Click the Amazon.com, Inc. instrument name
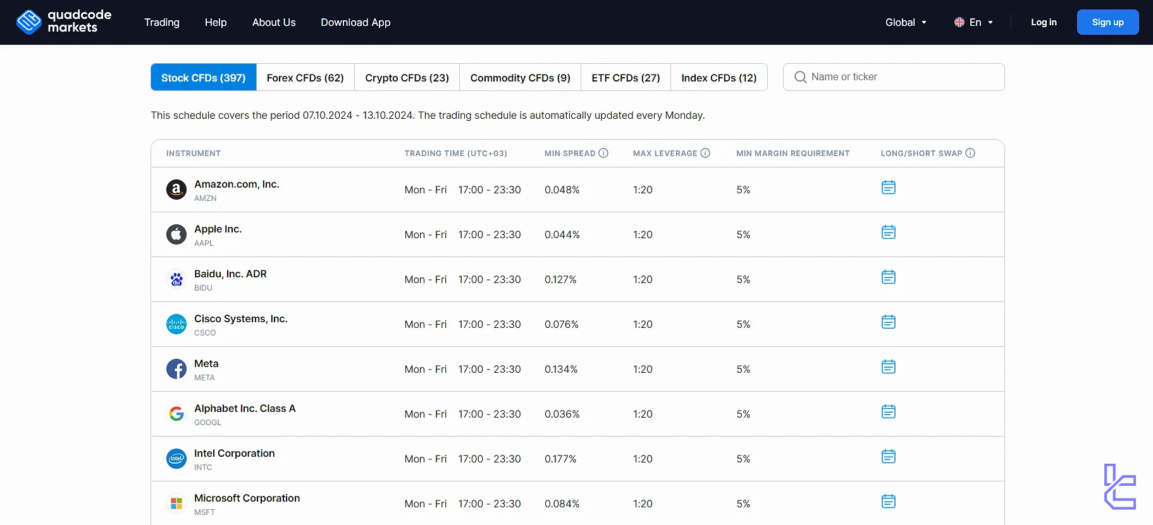Screen dimensions: 1153x525 [x=237, y=184]
